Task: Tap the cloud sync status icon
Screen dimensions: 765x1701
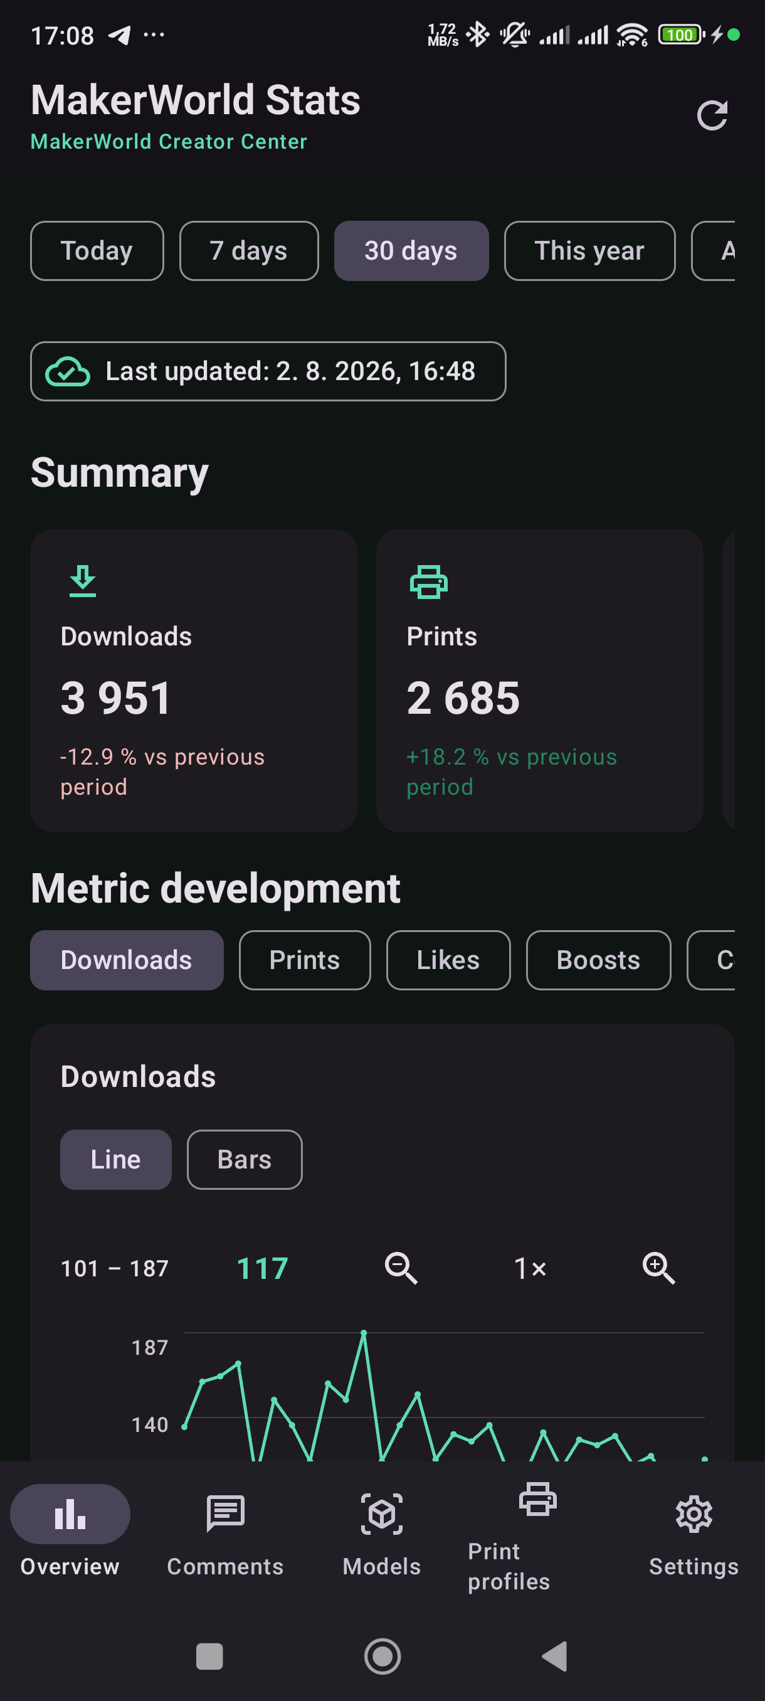Action: (x=67, y=371)
